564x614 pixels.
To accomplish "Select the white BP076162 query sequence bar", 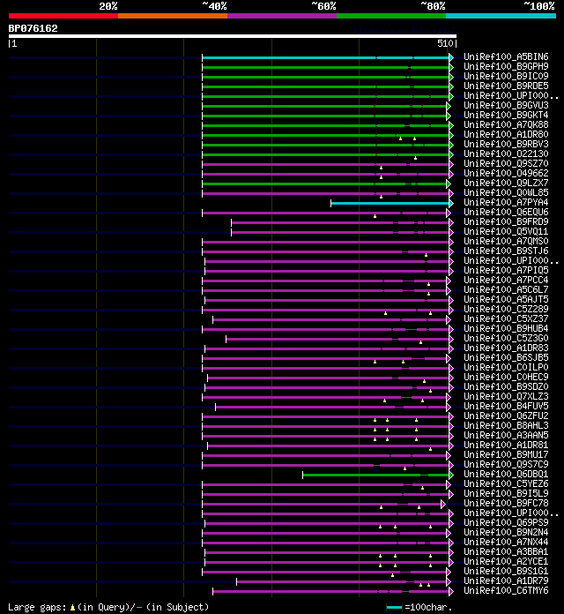I will [233, 36].
